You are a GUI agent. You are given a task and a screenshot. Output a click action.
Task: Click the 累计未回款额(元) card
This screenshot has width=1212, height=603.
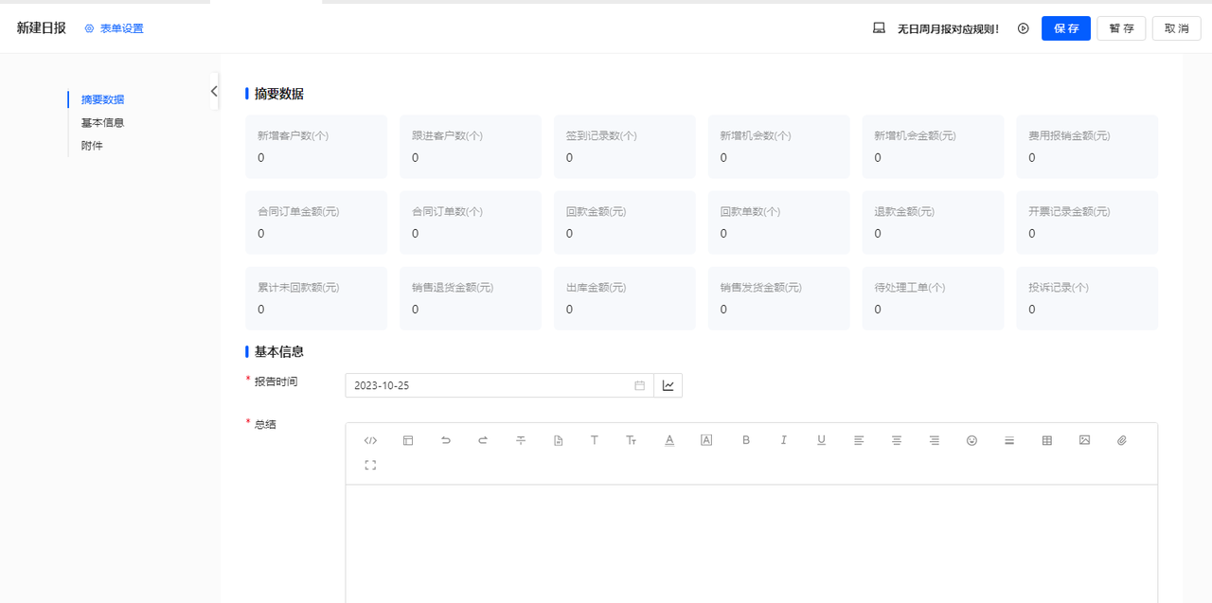click(x=316, y=298)
